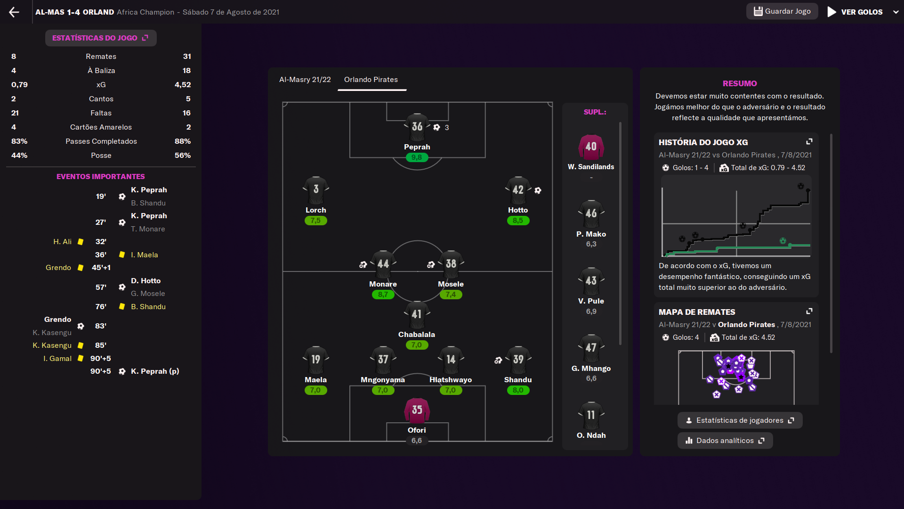
Task: Play the goals with VER GOLOS
Action: (855, 12)
